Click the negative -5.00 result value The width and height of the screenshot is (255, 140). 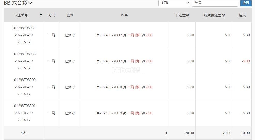tap(245, 61)
